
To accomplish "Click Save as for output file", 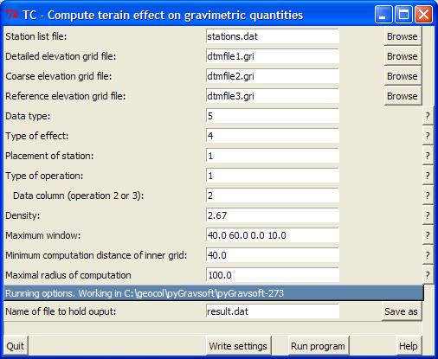I will 402,311.
